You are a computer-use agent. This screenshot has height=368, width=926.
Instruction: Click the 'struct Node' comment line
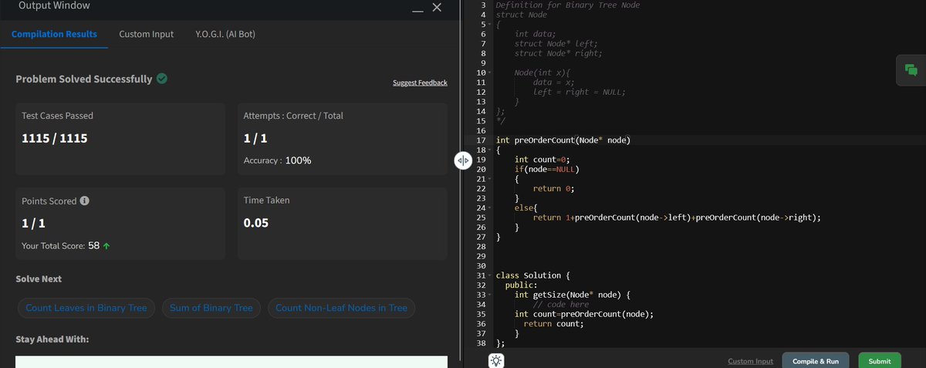point(522,15)
